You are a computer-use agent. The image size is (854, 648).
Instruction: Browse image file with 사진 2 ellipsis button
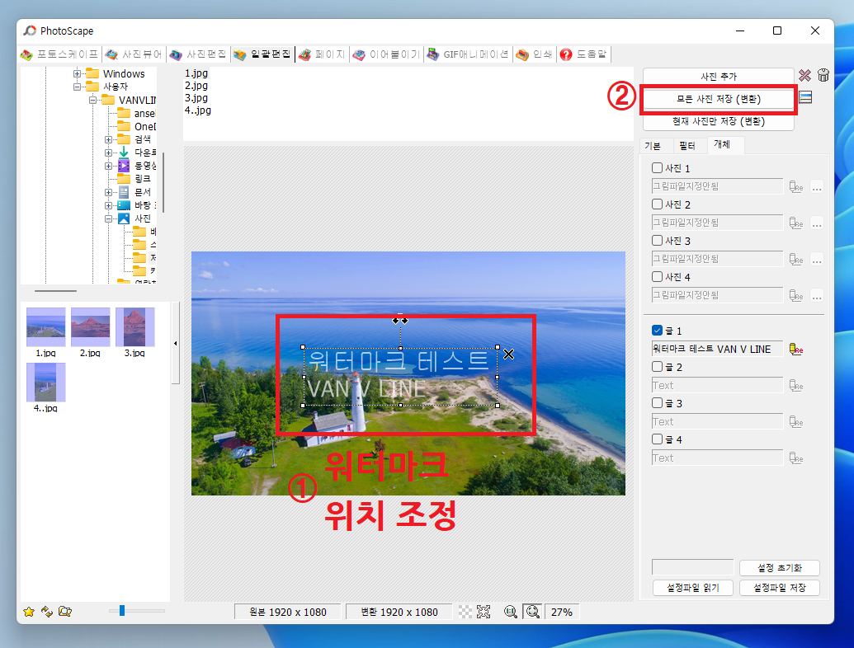point(816,223)
